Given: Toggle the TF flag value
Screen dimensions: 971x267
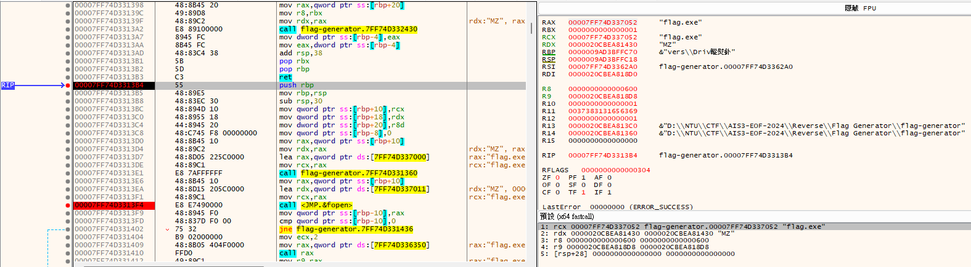Looking at the screenshot, I should tap(583, 193).
